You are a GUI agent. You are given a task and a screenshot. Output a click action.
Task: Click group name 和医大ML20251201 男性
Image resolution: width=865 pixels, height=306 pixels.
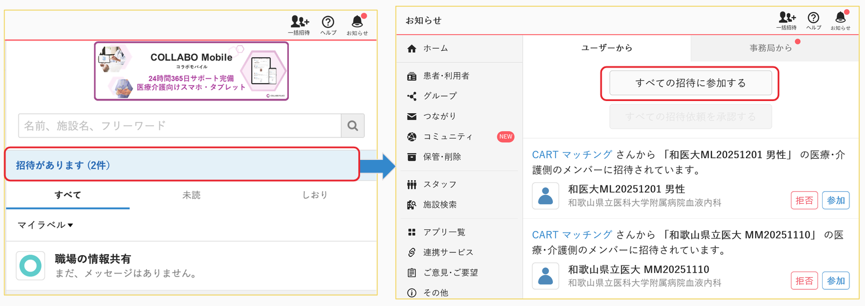point(626,189)
